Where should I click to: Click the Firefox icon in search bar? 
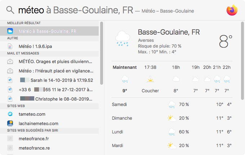tap(232, 10)
